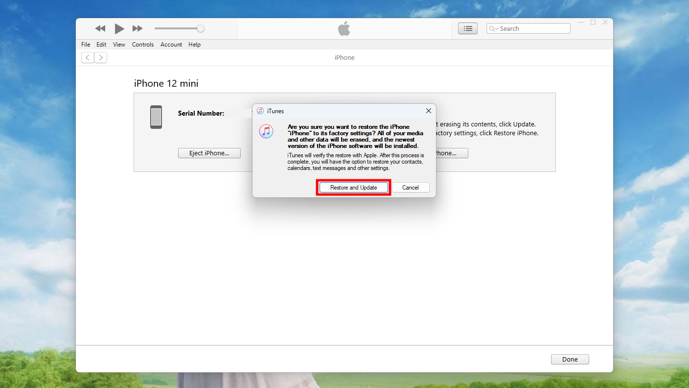This screenshot has height=388, width=689.
Task: Click the small iTunes icon in dialog title
Action: pyautogui.click(x=260, y=111)
